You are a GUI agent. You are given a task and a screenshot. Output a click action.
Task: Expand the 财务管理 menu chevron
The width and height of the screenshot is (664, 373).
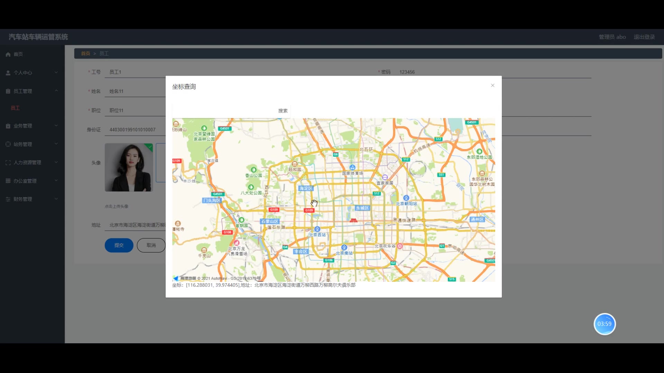(56, 199)
